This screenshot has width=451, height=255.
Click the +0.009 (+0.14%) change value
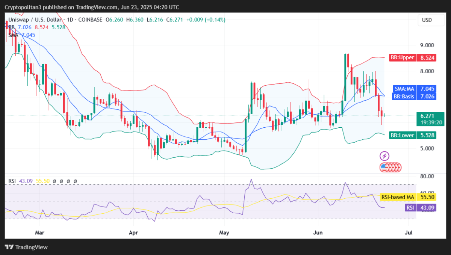point(206,20)
